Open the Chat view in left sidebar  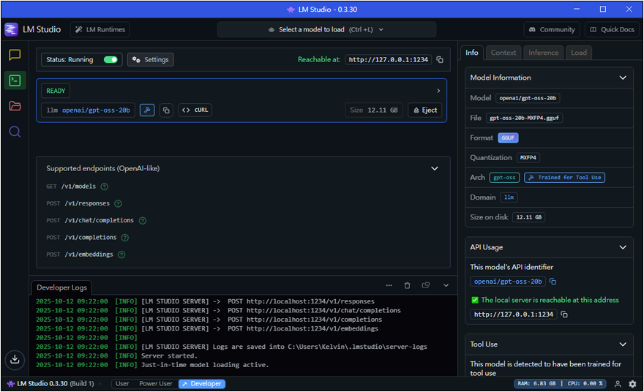coord(15,56)
